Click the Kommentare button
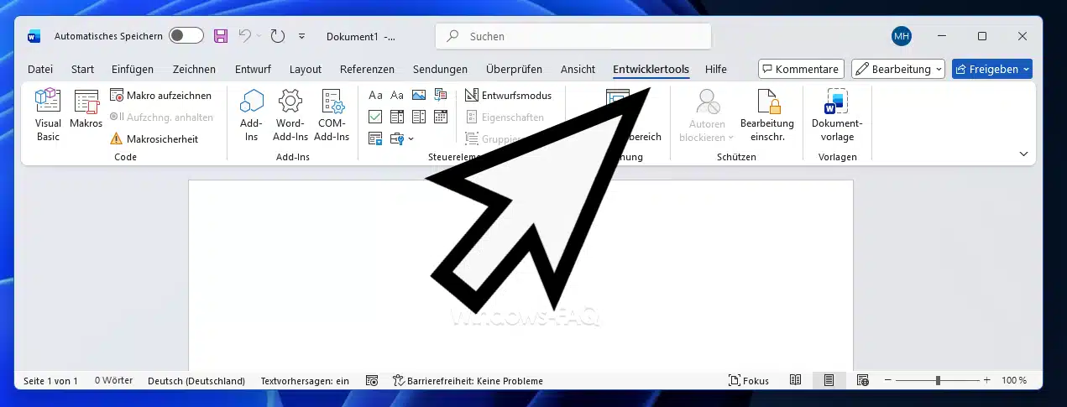 point(800,69)
